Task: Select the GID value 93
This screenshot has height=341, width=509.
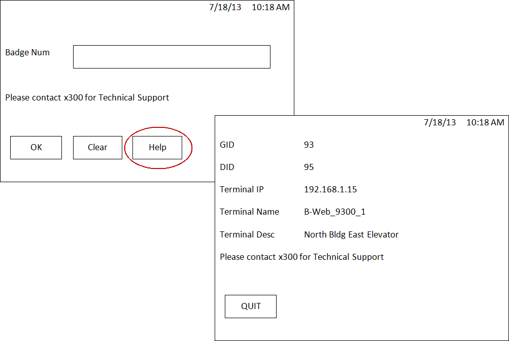Action: 309,145
